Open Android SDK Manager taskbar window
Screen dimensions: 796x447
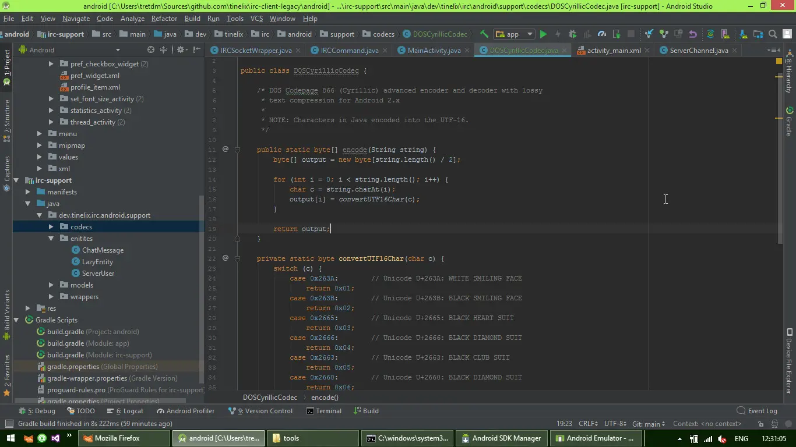[502, 438]
